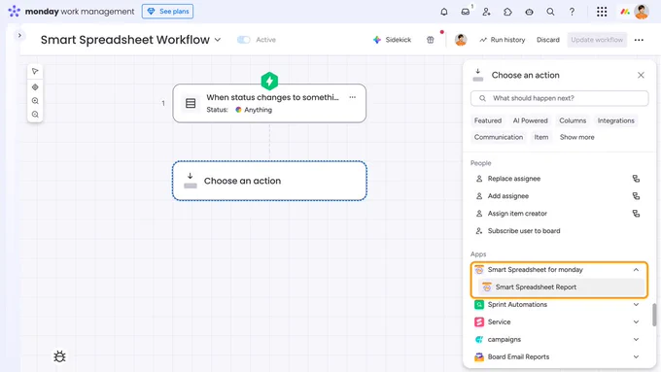The width and height of the screenshot is (661, 372).
Task: Open the autopilot robot icon in top bar
Action: click(x=529, y=12)
